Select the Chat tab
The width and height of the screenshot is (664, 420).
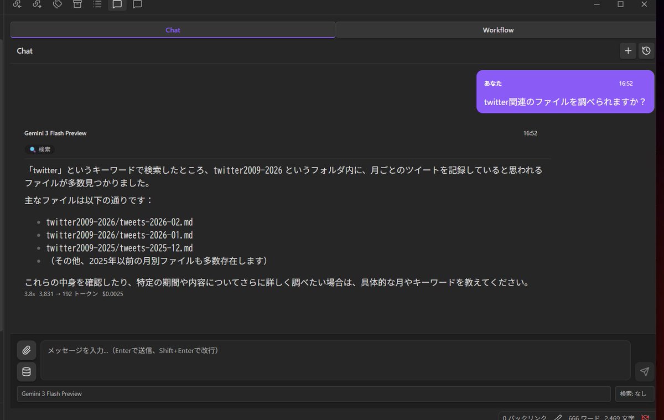173,30
